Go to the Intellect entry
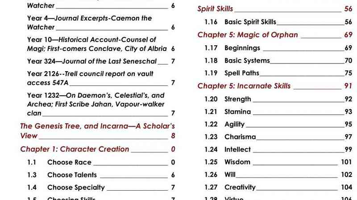357x200 pixels. pyautogui.click(x=237, y=149)
